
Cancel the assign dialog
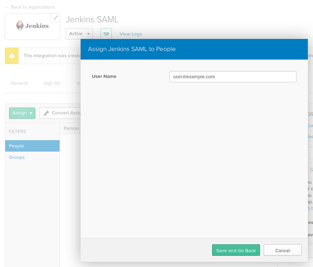tap(282, 250)
